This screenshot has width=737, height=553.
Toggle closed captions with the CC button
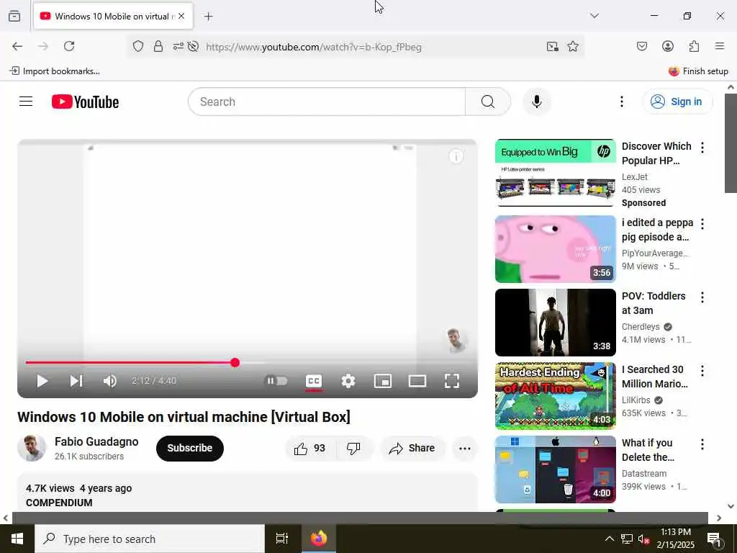[314, 382]
